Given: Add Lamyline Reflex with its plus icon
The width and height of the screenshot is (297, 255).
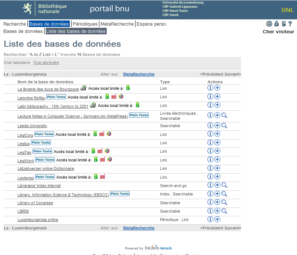Looking at the screenshot, I should coord(217,96).
